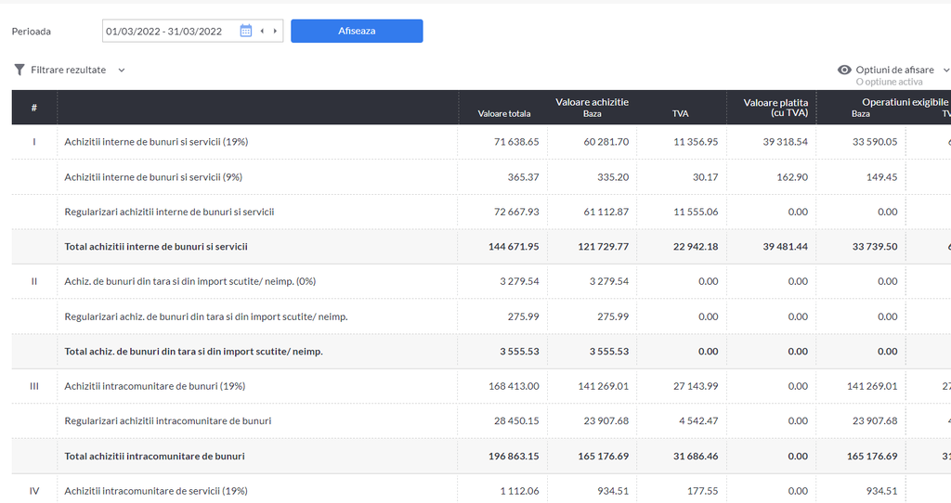The image size is (951, 503).
Task: Select Achizitii intracomunitare de bunuri (19%) row
Action: (482, 386)
